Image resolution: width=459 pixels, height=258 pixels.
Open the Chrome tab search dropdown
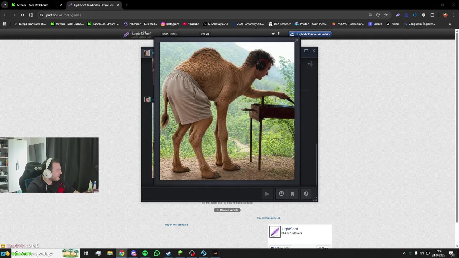click(5, 5)
